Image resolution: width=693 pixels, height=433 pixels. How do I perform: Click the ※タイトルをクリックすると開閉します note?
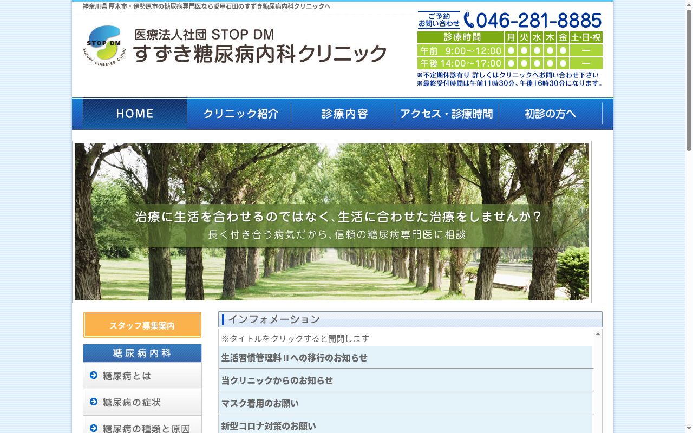[295, 339]
